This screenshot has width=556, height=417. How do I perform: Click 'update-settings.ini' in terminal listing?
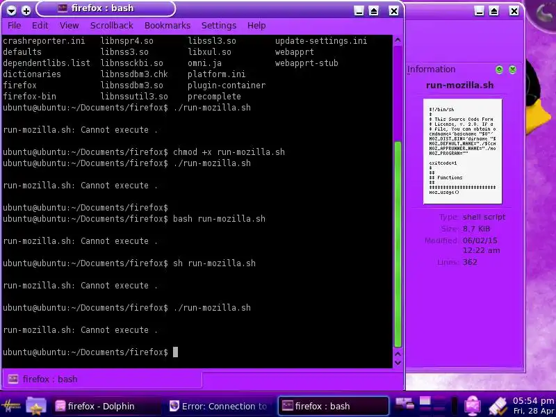click(321, 41)
